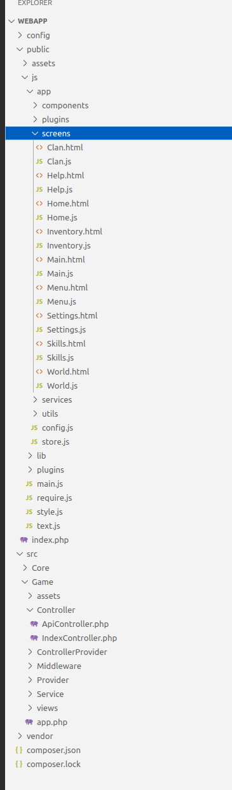
Task: Click the HTML icon beside Clan.html
Action: [x=39, y=147]
